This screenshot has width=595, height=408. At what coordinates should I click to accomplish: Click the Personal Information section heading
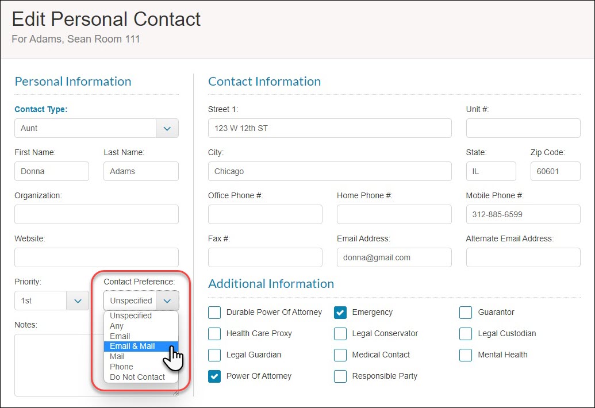click(73, 82)
